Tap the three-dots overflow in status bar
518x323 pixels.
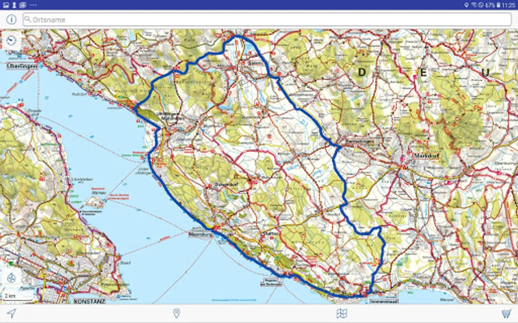click(x=33, y=5)
